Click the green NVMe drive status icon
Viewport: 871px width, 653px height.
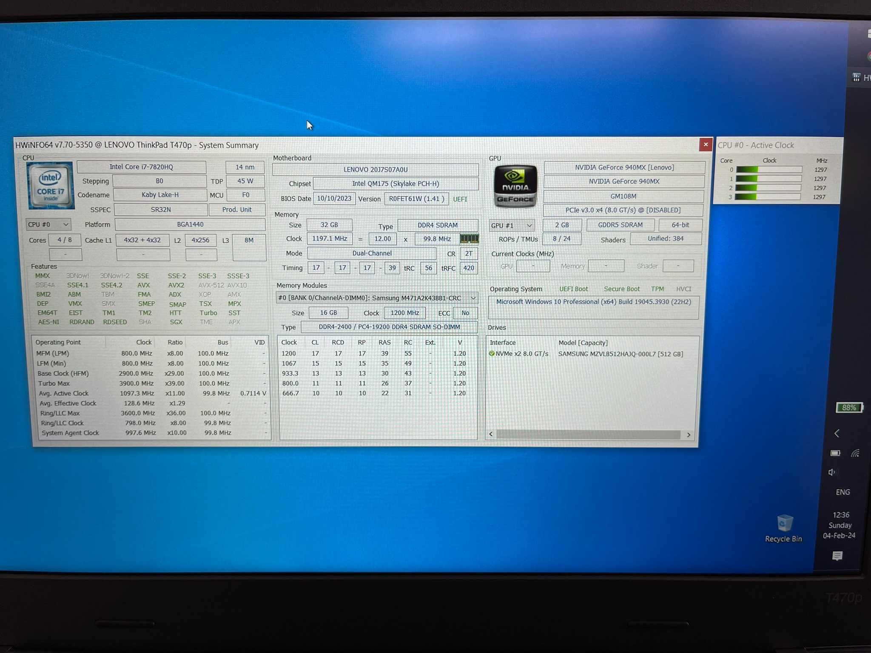coord(492,354)
